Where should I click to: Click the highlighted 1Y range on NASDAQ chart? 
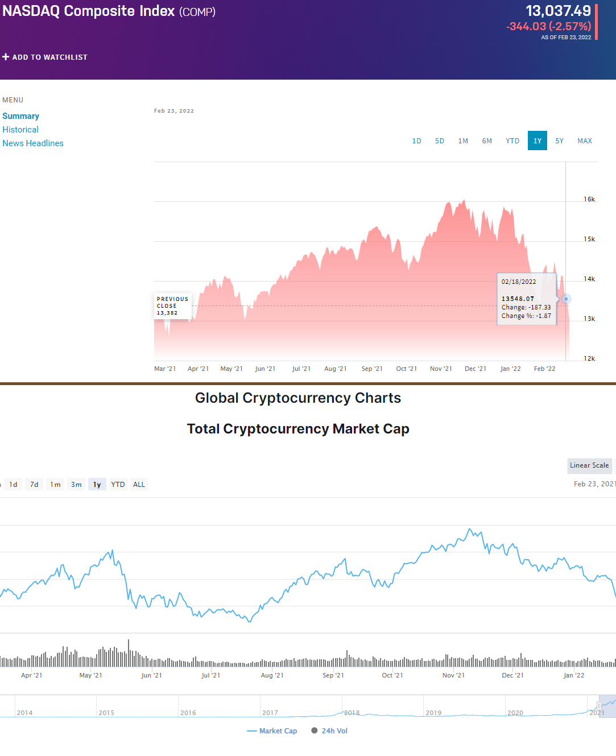pos(538,141)
